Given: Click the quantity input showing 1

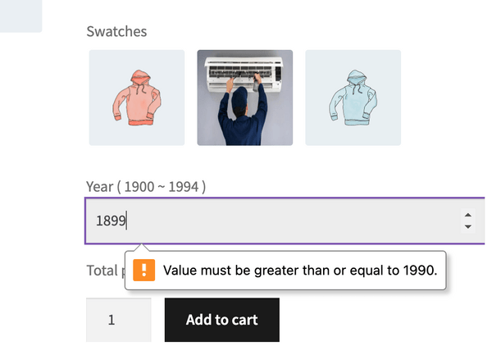Looking at the screenshot, I should (118, 320).
